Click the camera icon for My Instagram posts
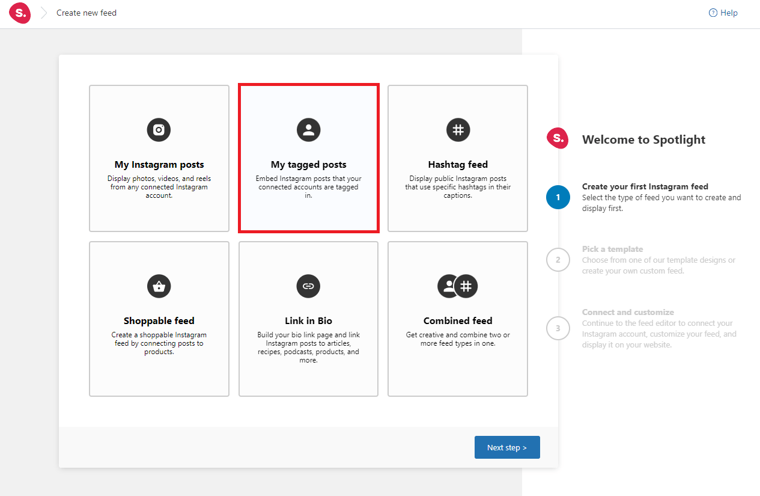This screenshot has width=760, height=496. click(159, 129)
